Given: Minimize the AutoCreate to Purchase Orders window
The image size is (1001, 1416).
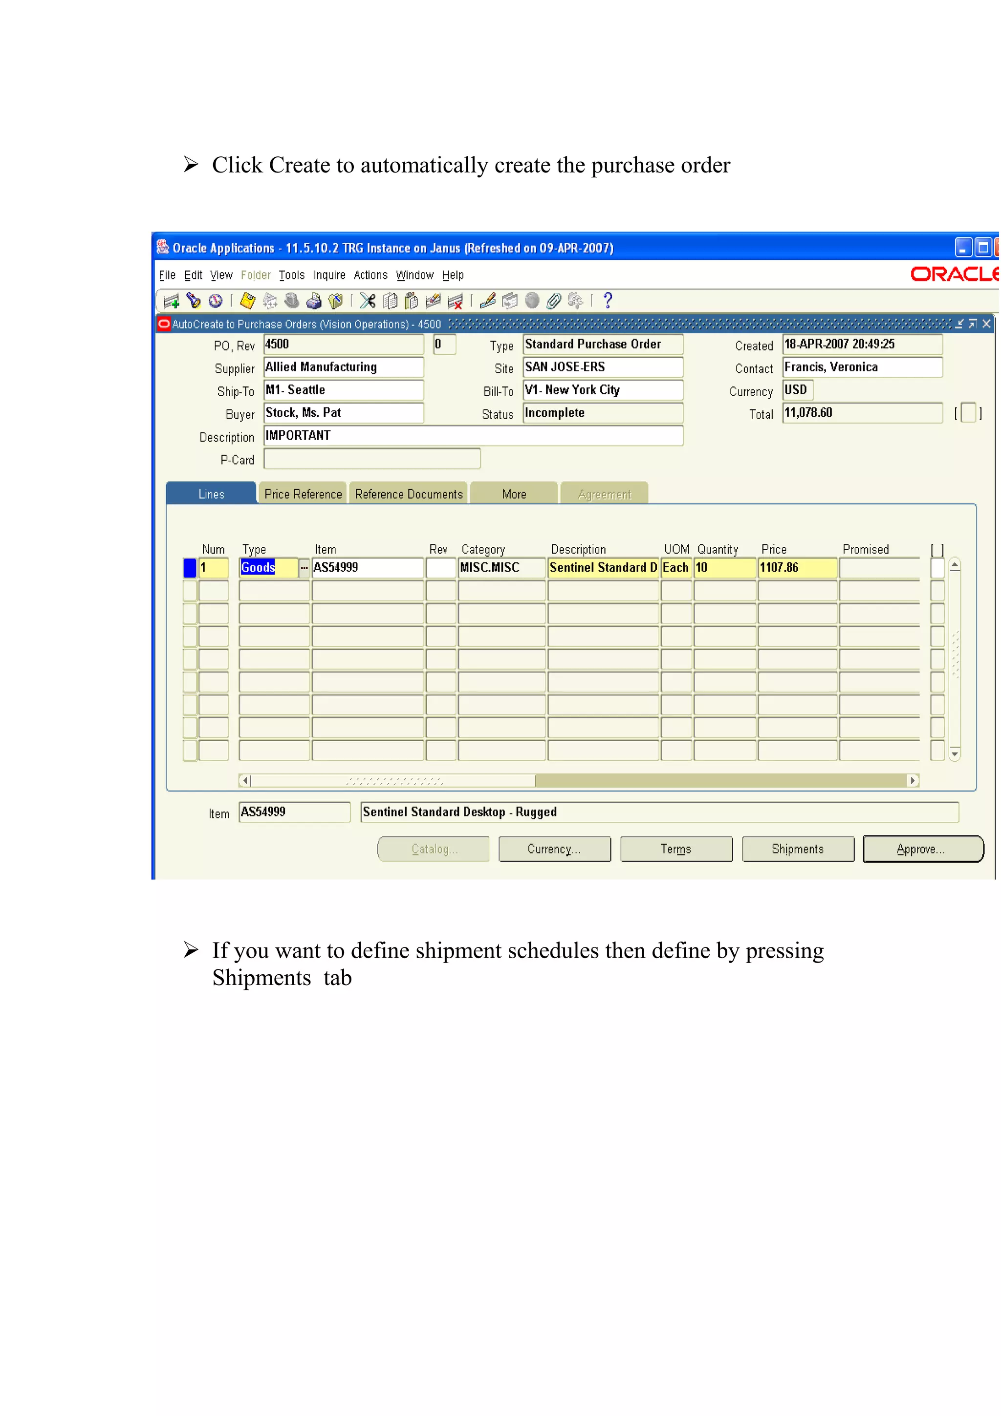Looking at the screenshot, I should coord(959,324).
